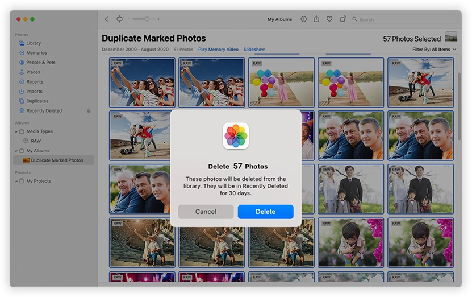Click the Share icon in toolbar

(316, 19)
